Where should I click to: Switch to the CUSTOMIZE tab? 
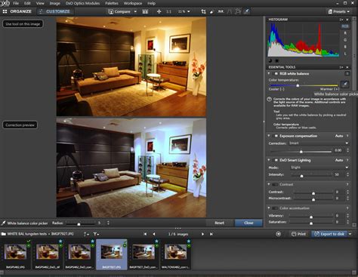55,11
